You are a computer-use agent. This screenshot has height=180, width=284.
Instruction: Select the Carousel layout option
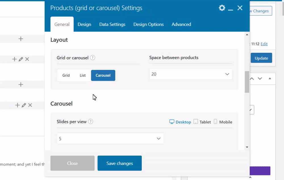[x=103, y=76]
